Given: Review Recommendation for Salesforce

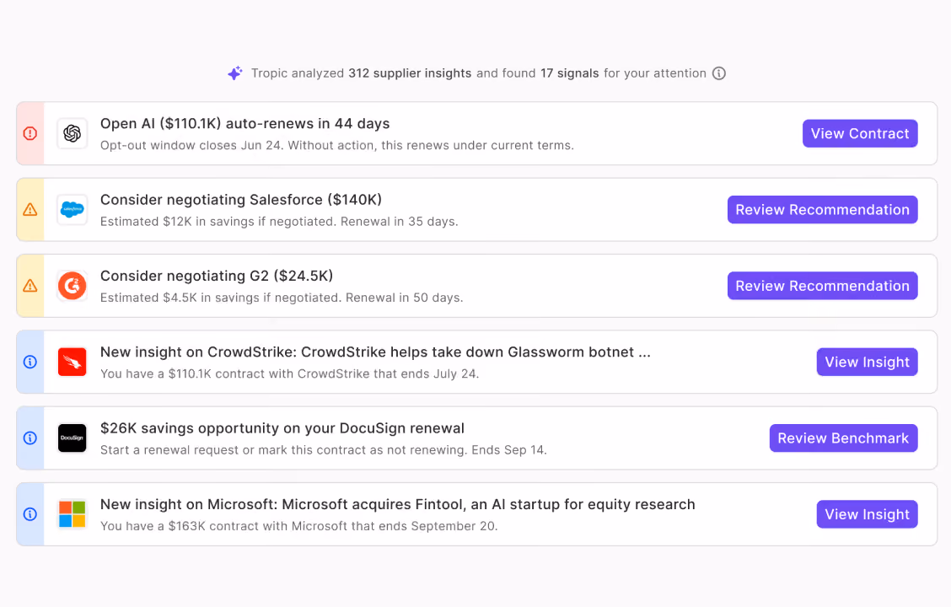Looking at the screenshot, I should [x=822, y=210].
